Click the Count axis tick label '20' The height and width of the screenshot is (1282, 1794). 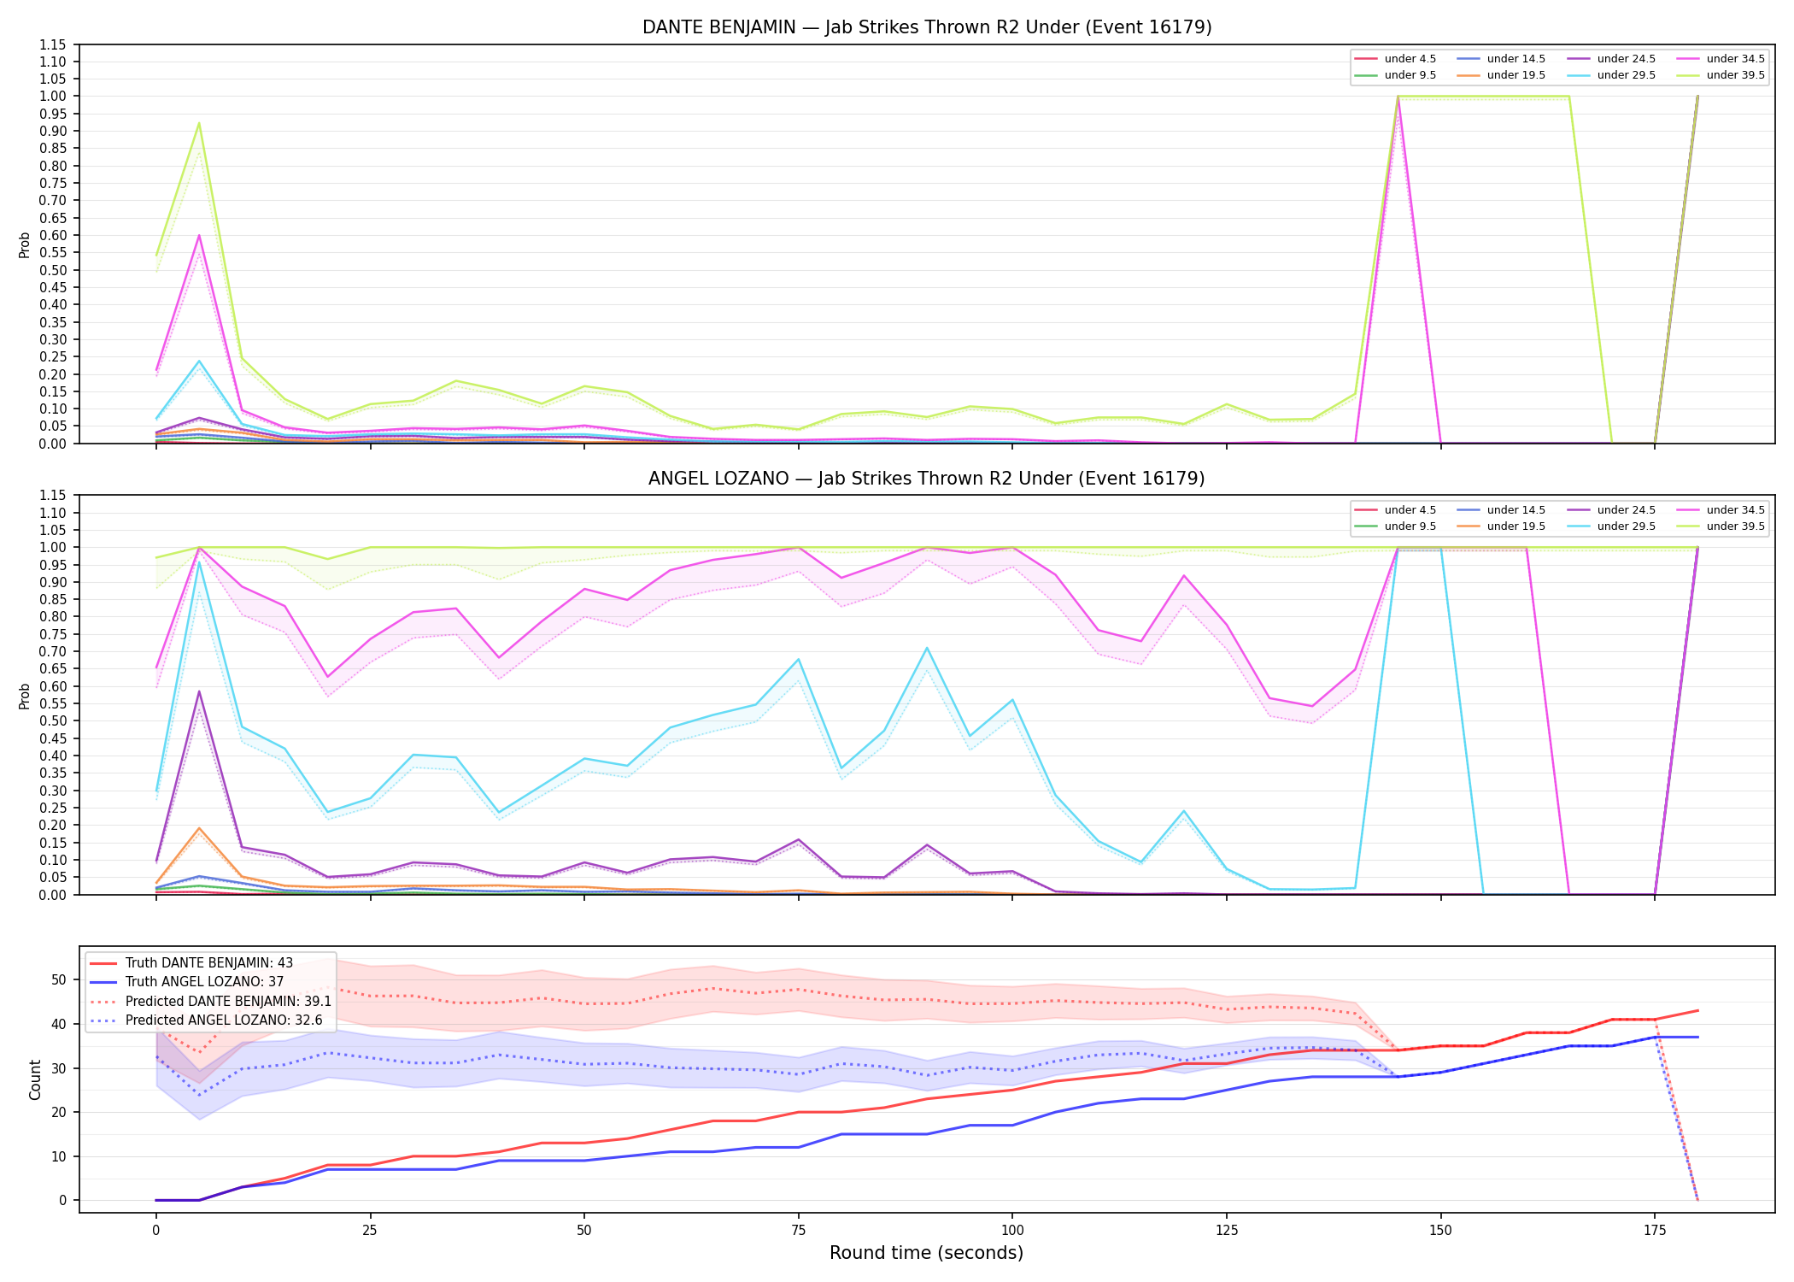(59, 1112)
